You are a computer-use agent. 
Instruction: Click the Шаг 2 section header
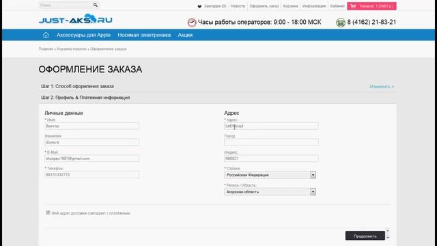217,98
